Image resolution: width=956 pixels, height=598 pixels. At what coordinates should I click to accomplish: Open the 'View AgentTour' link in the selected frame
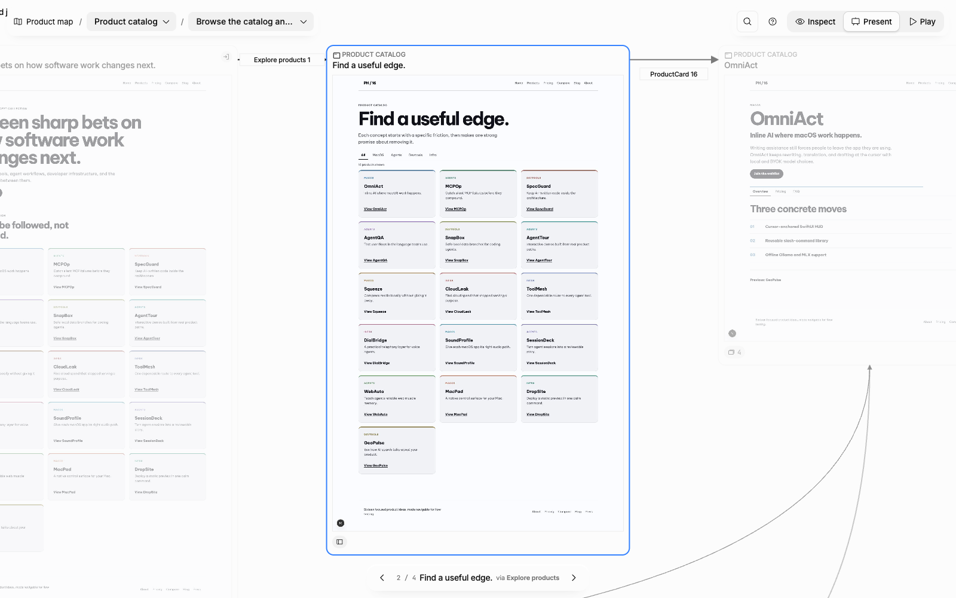coord(539,260)
